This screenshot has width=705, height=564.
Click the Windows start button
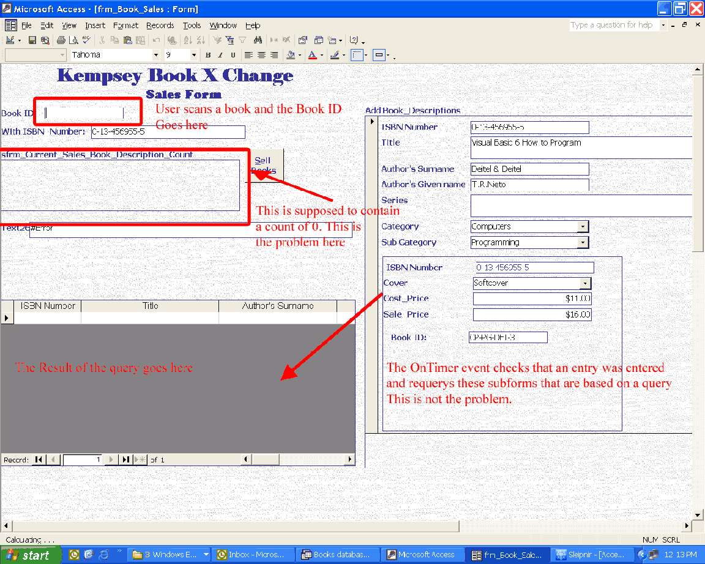click(x=29, y=555)
